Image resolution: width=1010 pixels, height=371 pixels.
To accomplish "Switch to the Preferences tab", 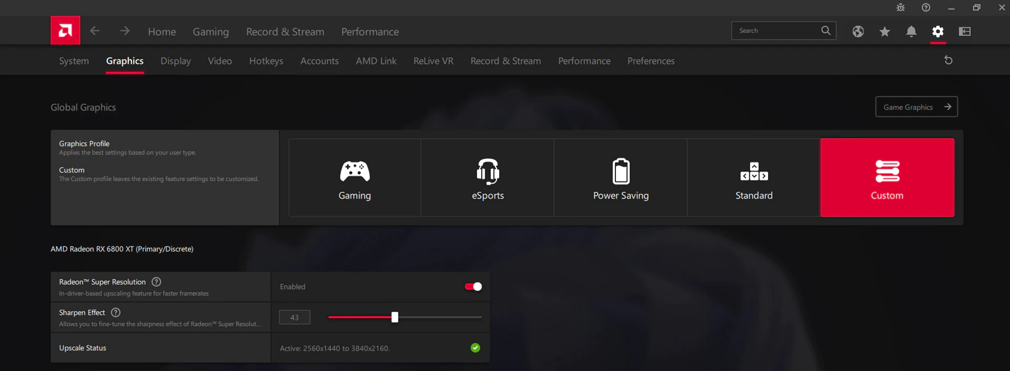I will pyautogui.click(x=651, y=61).
